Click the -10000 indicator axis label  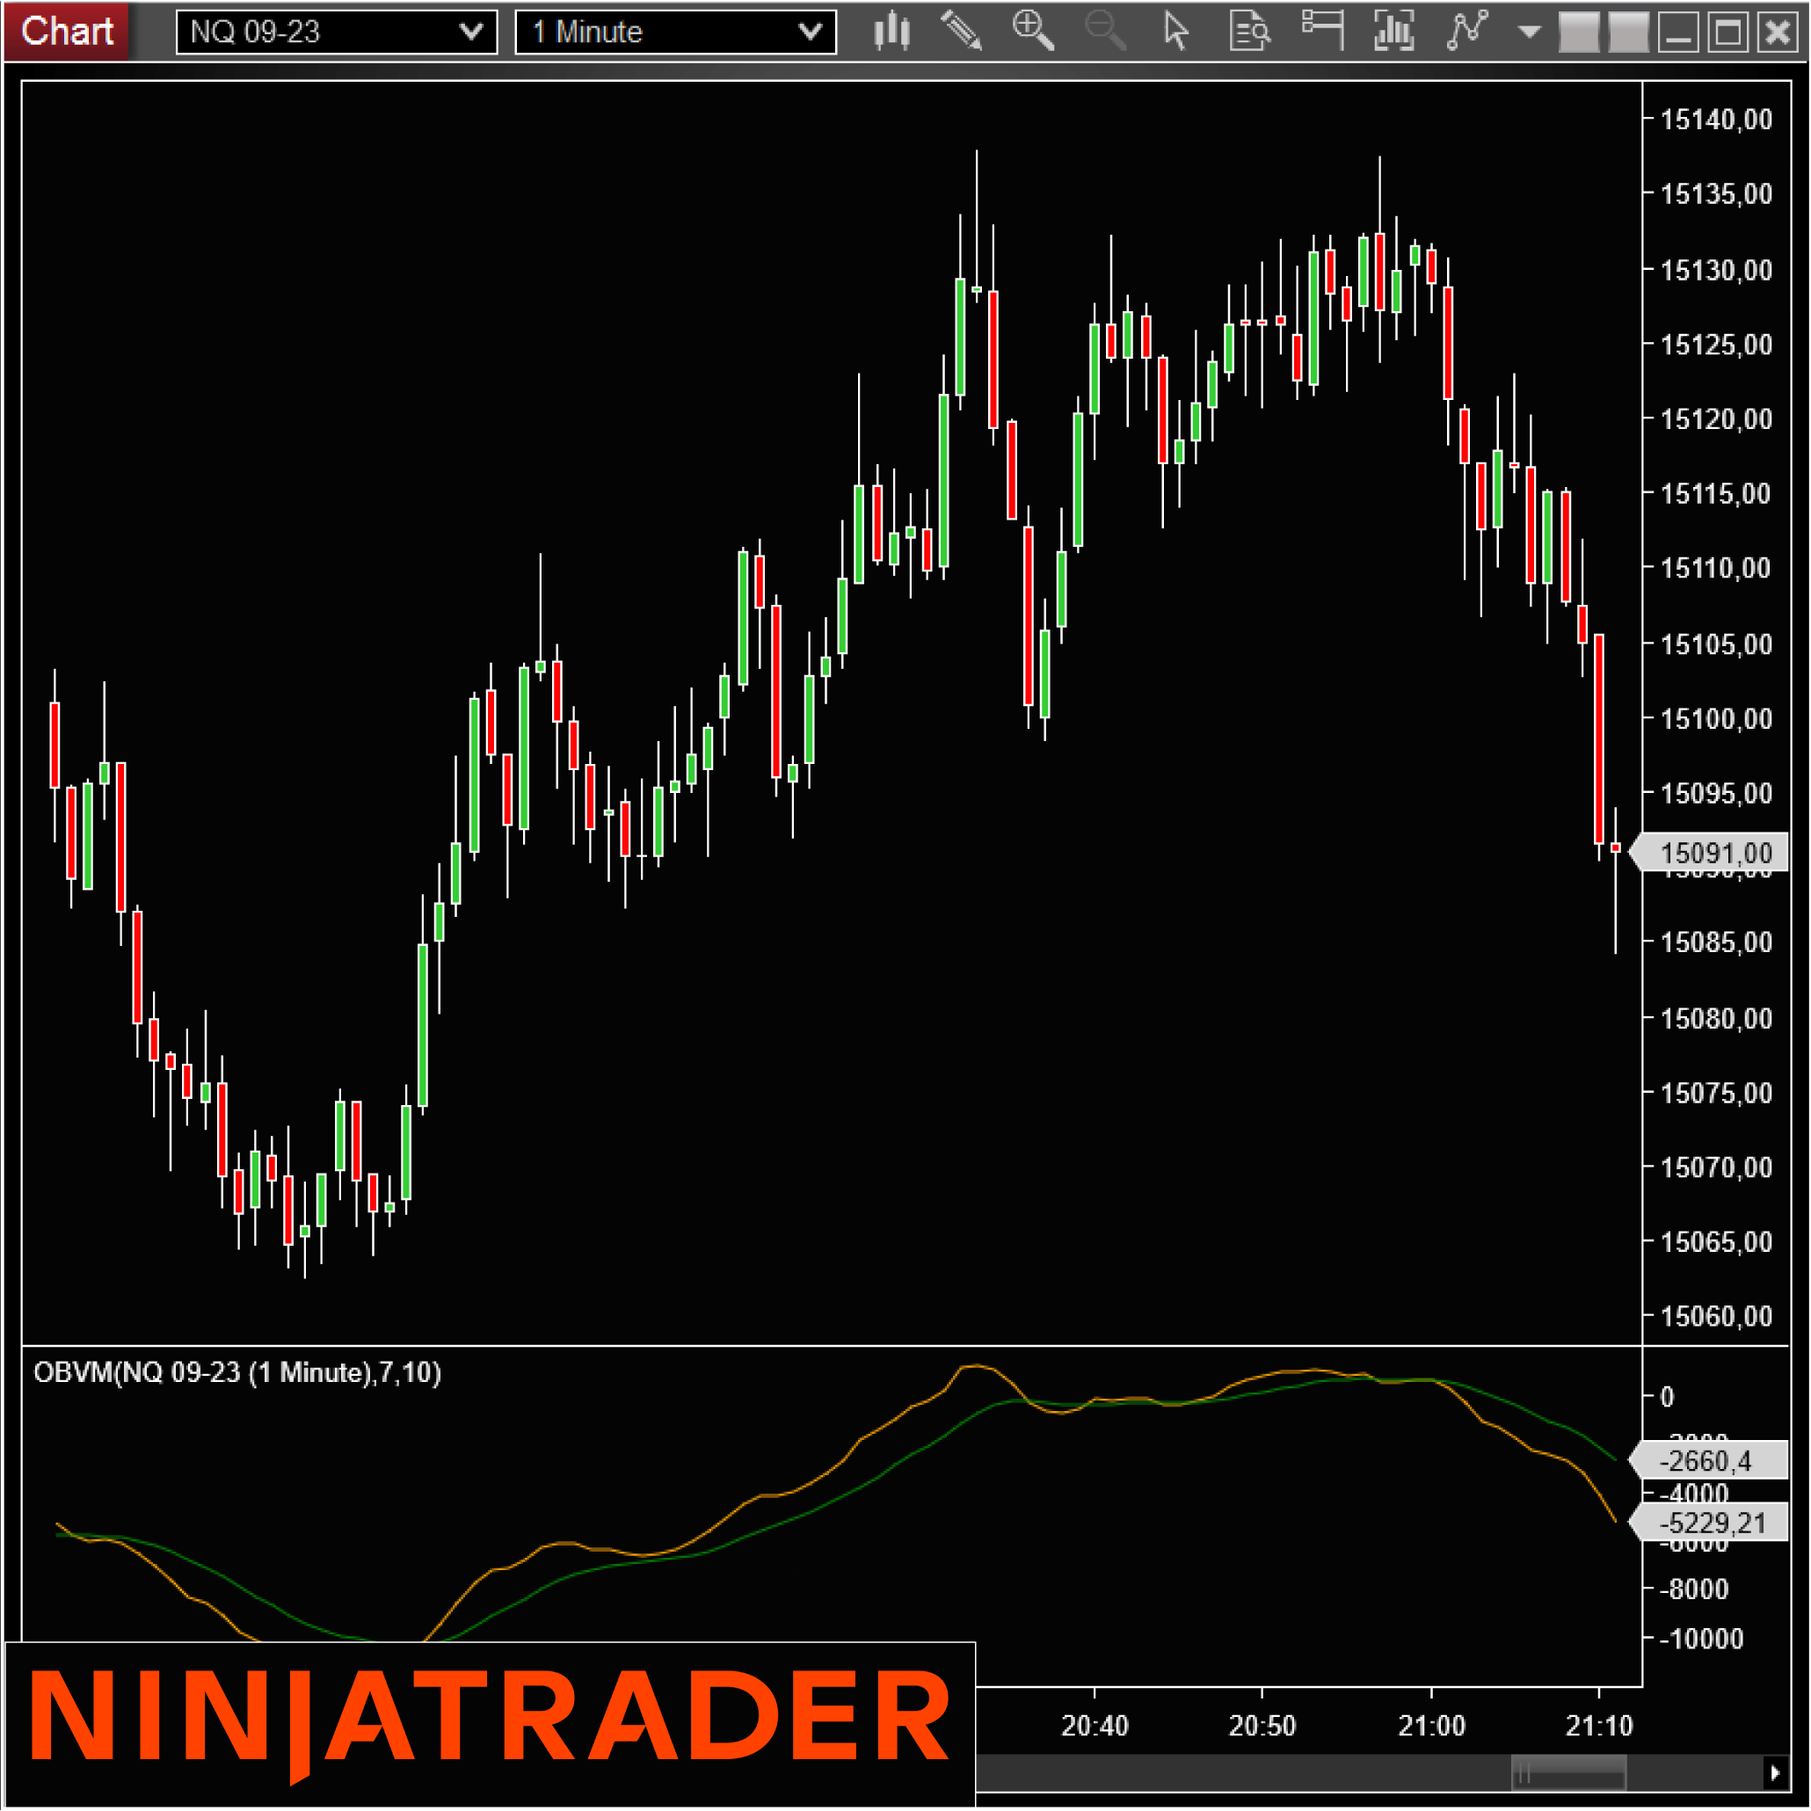click(1701, 1639)
